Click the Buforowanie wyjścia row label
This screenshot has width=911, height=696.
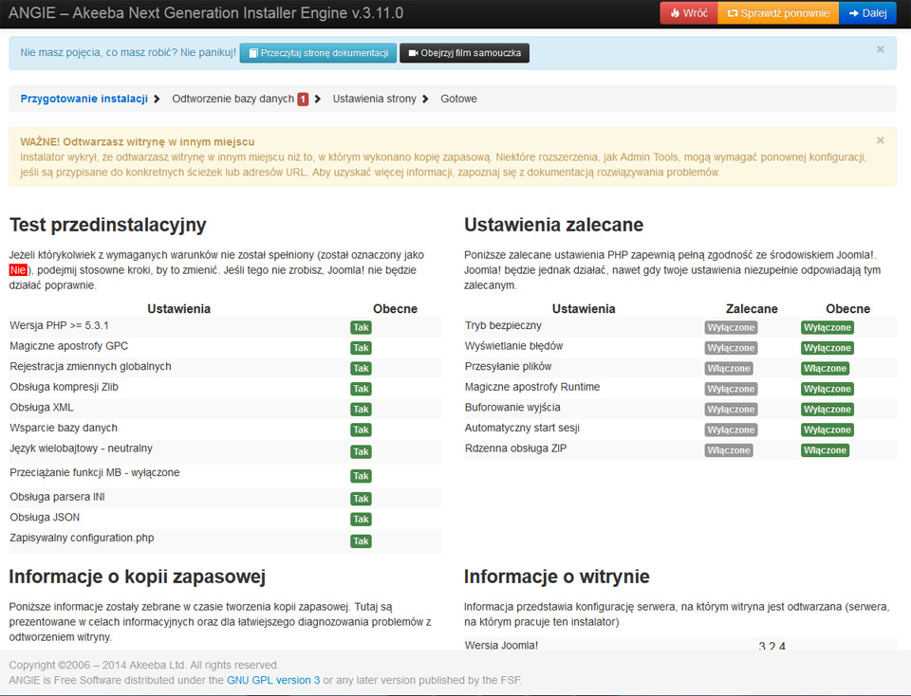(x=513, y=408)
